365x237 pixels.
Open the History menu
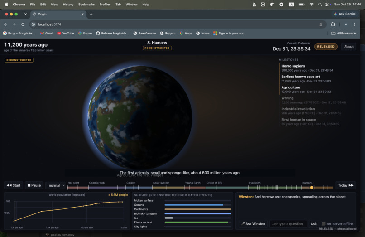(x=68, y=4)
